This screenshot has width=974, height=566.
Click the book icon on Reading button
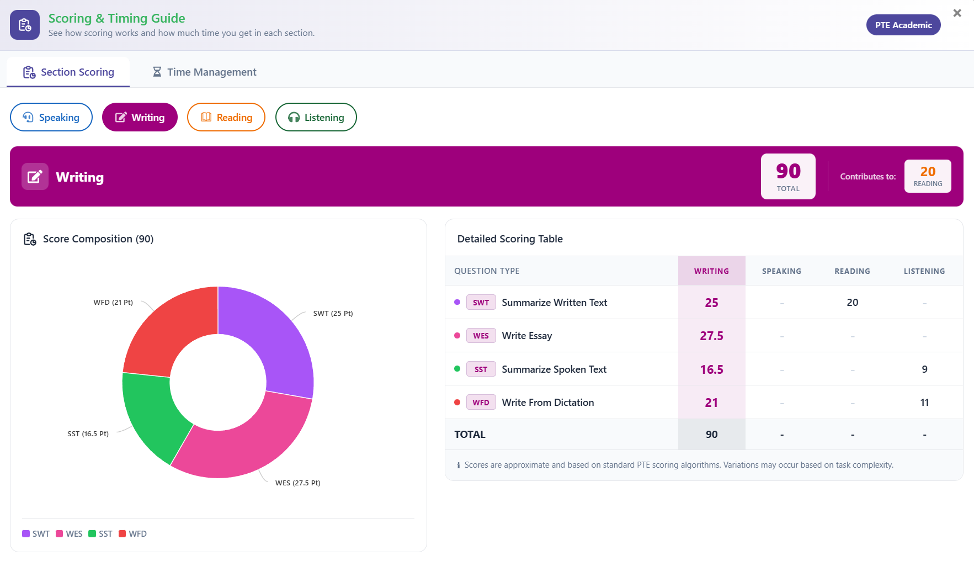tap(206, 118)
